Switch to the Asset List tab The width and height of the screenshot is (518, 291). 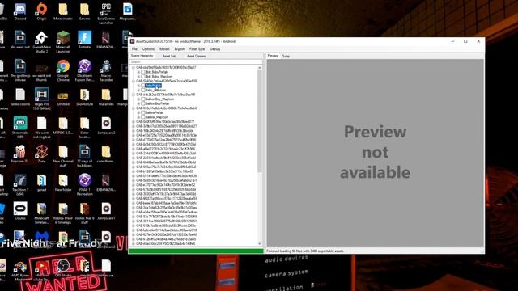[169, 56]
